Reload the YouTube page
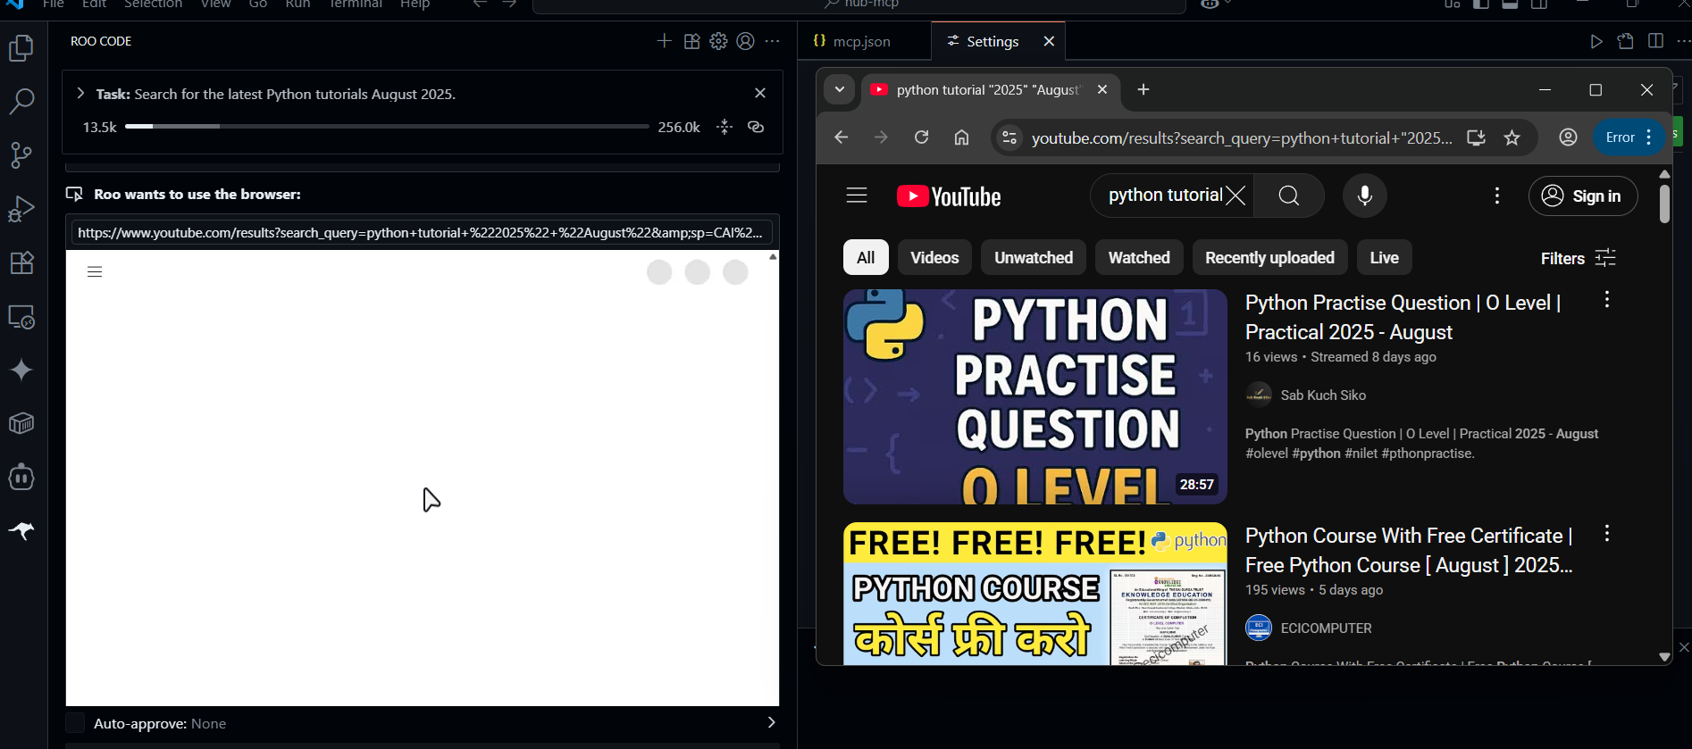 click(921, 137)
